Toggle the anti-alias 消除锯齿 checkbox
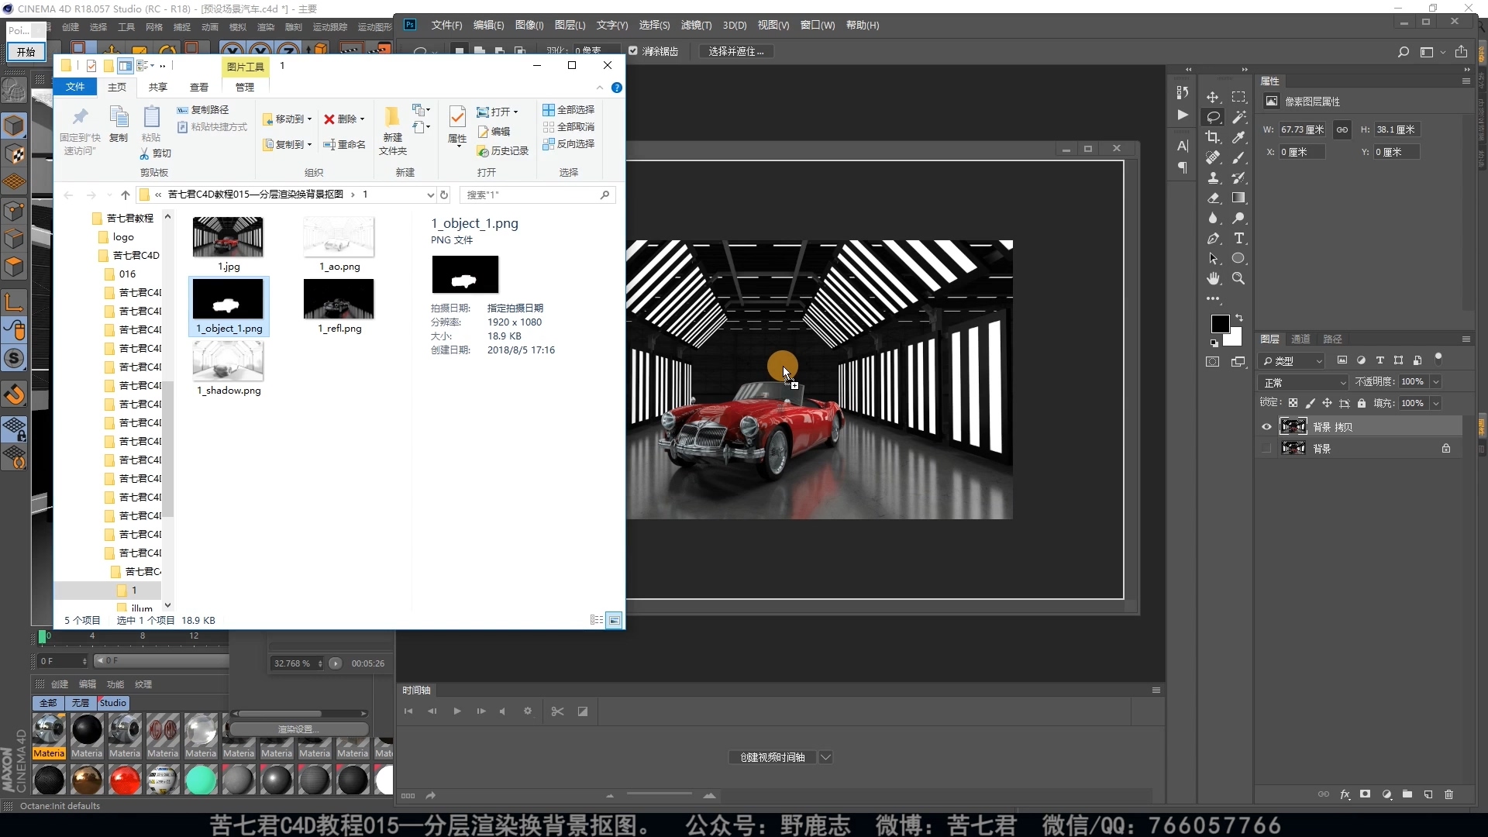The width and height of the screenshot is (1488, 837). tap(633, 51)
